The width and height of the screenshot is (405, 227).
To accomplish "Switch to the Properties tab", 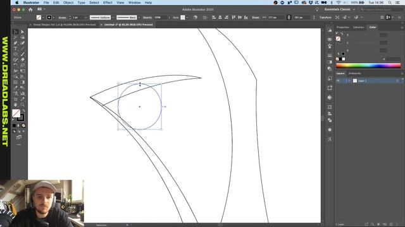I will tap(343, 27).
